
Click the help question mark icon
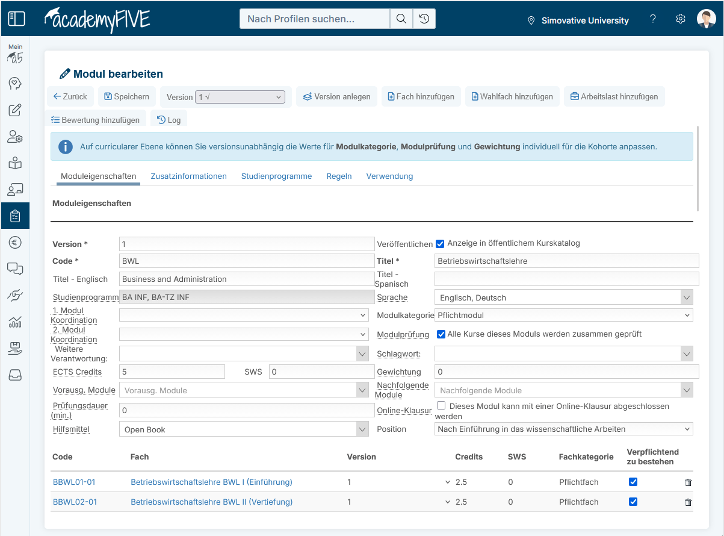pyautogui.click(x=653, y=19)
